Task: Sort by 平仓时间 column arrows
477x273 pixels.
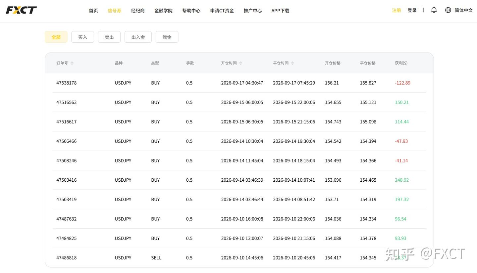Action: [x=292, y=63]
